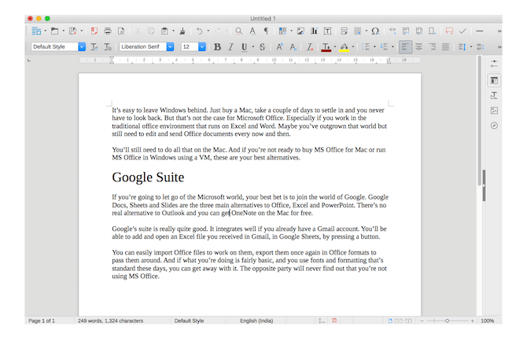This screenshot has height=359, width=527.
Task: Expand the Undo history dropdown arrow
Action: (x=208, y=31)
